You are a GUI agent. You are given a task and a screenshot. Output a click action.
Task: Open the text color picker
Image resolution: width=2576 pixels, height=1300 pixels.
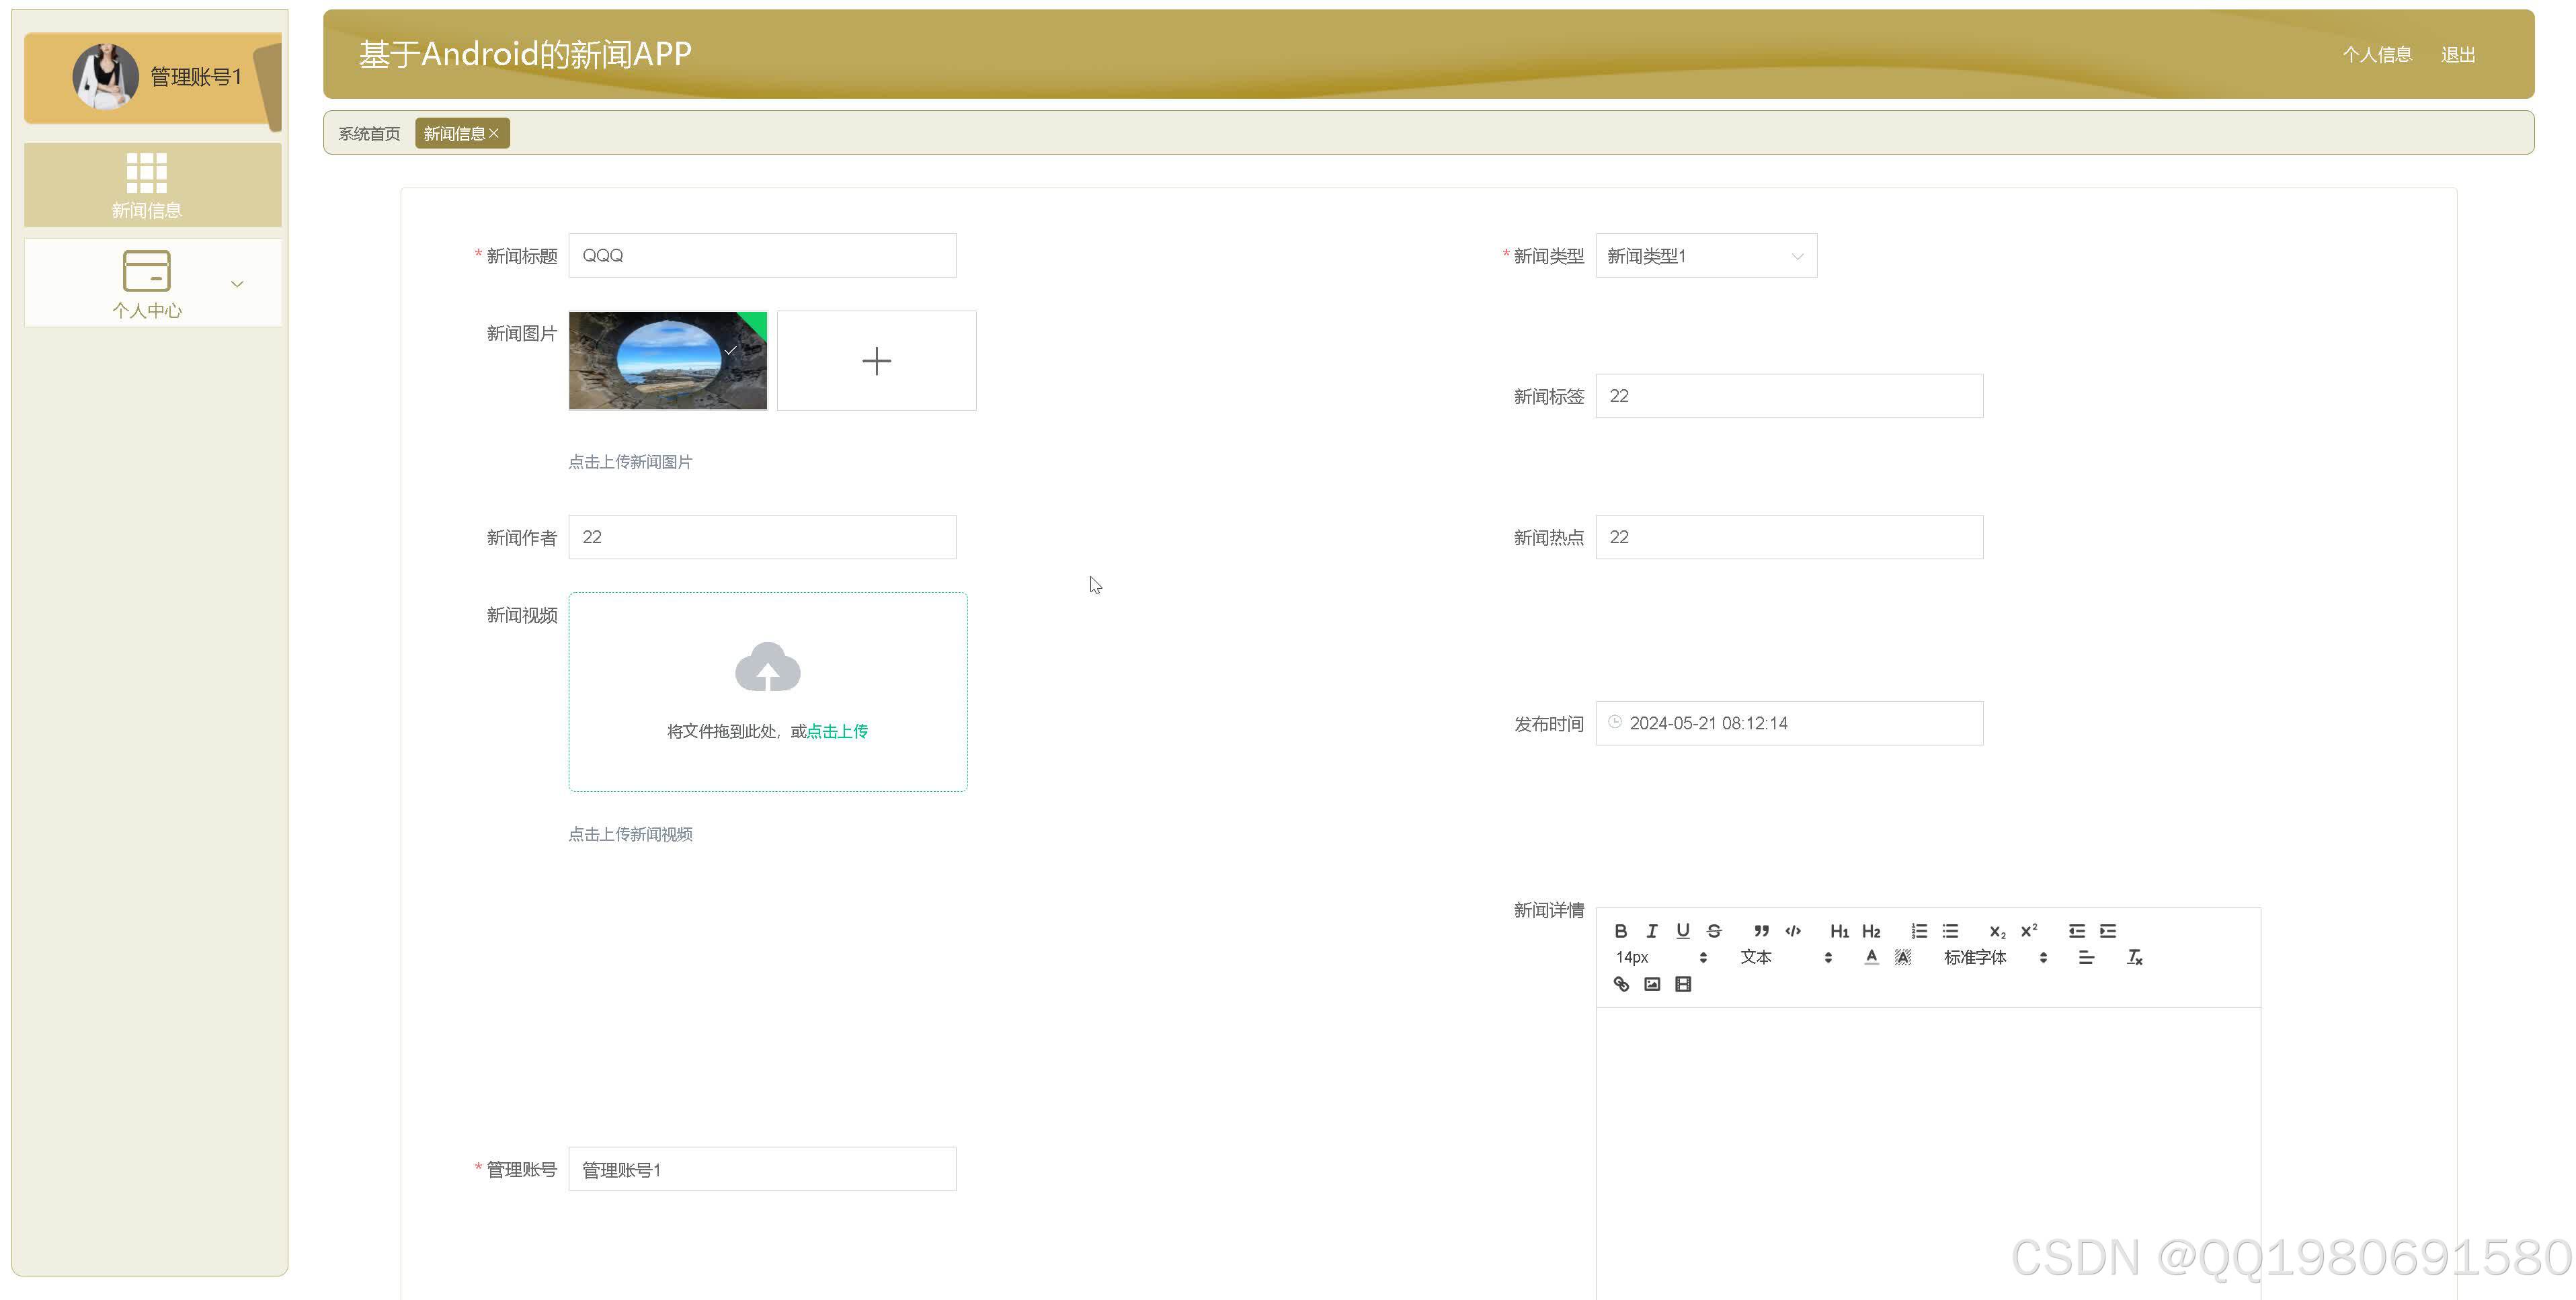[x=1871, y=958]
